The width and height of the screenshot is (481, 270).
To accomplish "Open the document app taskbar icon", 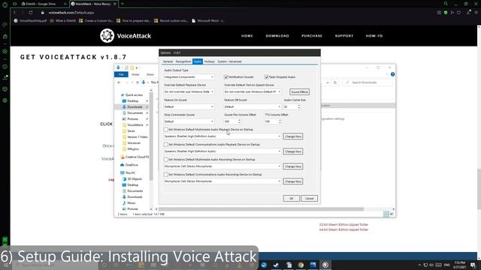I will (x=289, y=265).
